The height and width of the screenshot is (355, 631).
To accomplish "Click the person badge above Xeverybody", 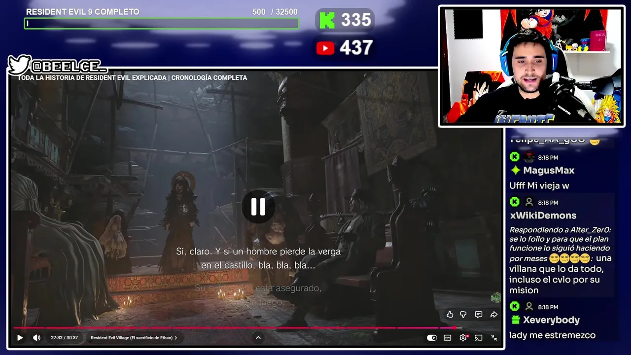I will coord(529,307).
